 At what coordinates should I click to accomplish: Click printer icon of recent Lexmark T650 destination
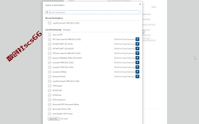pos(49,23)
